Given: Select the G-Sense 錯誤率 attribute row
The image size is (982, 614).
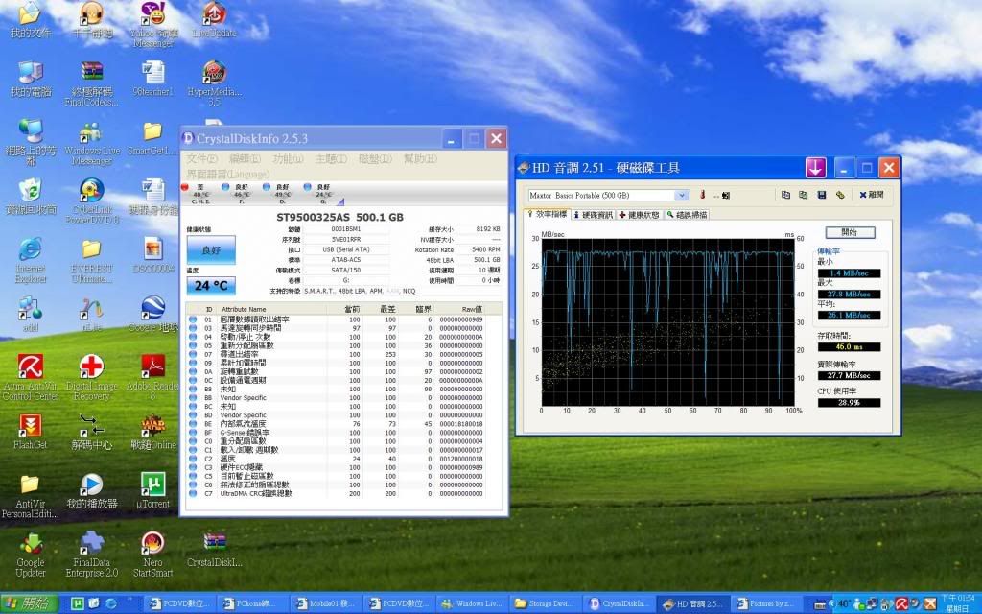Looking at the screenshot, I should click(x=343, y=433).
